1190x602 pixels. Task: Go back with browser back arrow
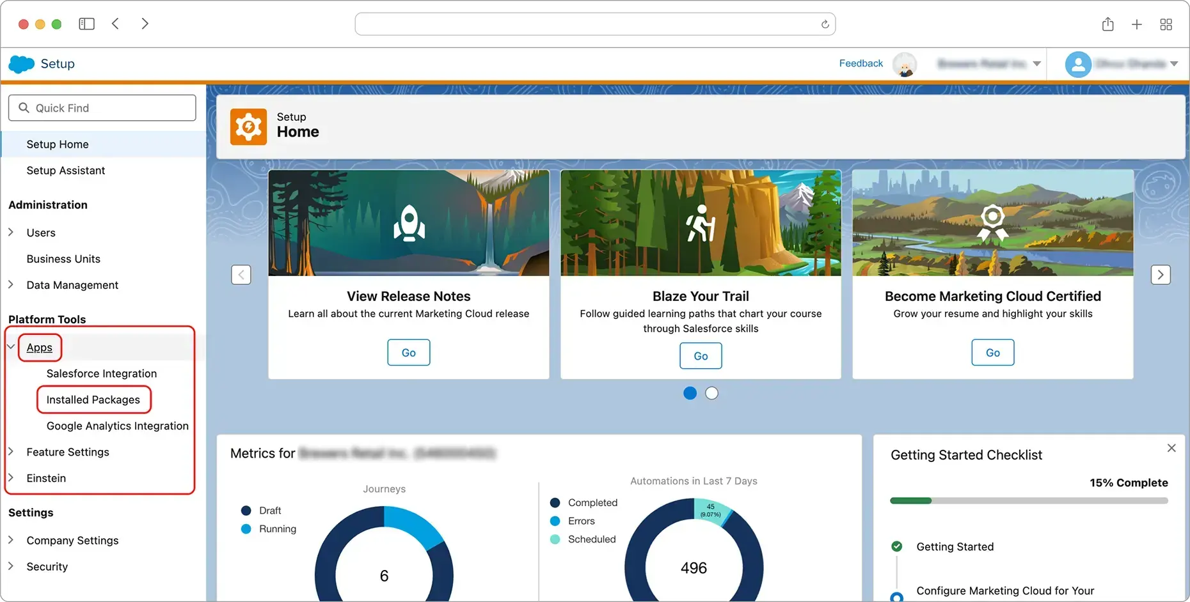[115, 24]
